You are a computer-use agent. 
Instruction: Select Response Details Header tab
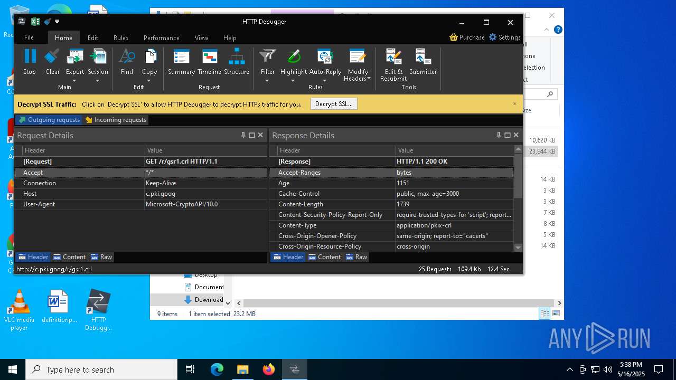pyautogui.click(x=288, y=257)
